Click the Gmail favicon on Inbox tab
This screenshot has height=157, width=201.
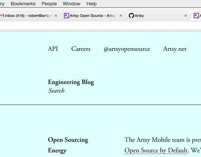(2, 16)
